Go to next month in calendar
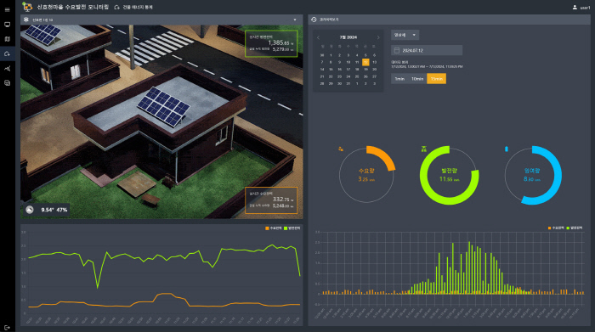The width and height of the screenshot is (595, 332). coord(378,37)
